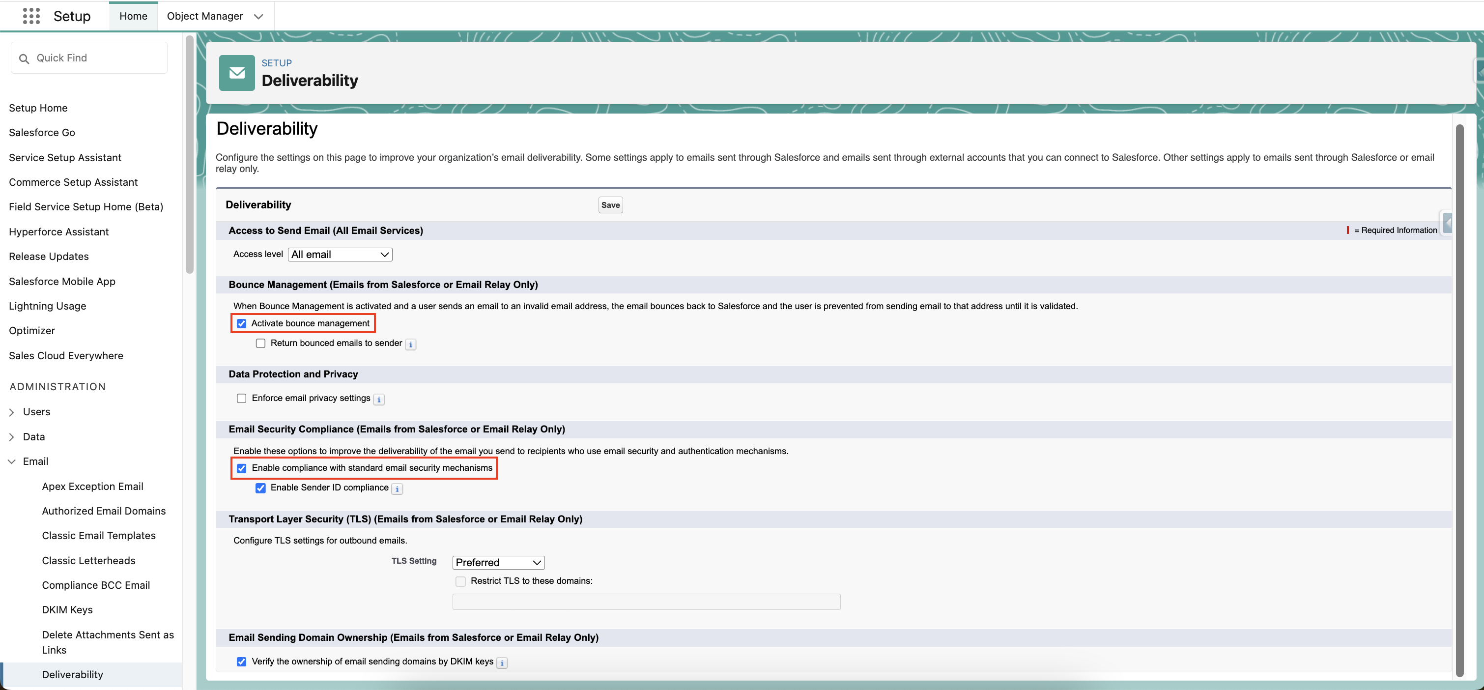Viewport: 1484px width, 690px height.
Task: Disable Activate bounce management
Action: pos(241,323)
